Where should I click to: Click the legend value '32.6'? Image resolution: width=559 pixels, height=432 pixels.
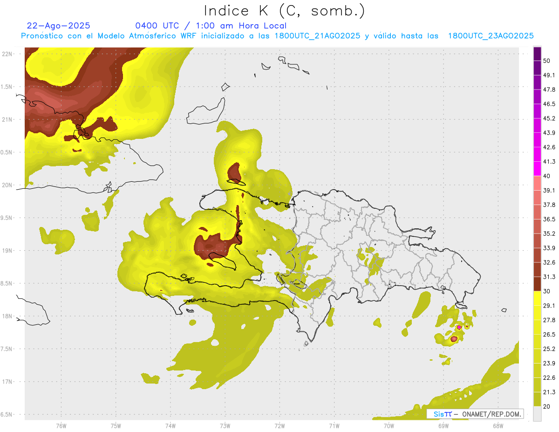[x=549, y=262]
